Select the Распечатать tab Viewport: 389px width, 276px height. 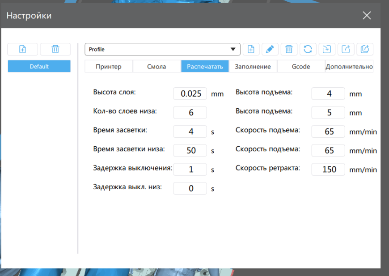pyautogui.click(x=205, y=67)
